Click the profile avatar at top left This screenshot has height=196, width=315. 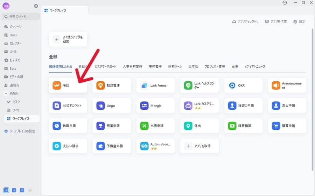click(6, 6)
